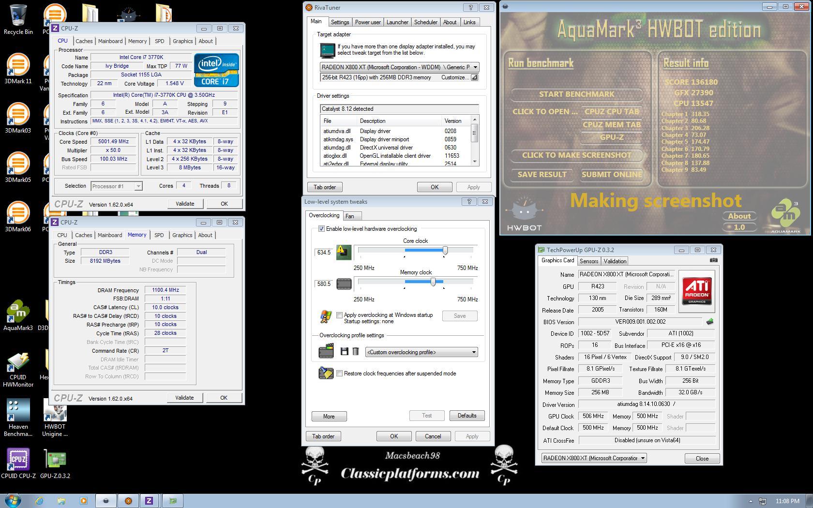Click More button in system tweaks
This screenshot has height=508, width=813.
pos(329,417)
